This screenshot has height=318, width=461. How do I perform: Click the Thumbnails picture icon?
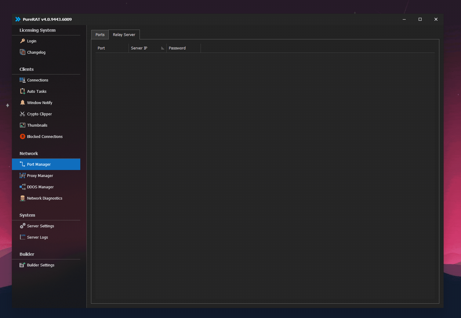pos(22,125)
